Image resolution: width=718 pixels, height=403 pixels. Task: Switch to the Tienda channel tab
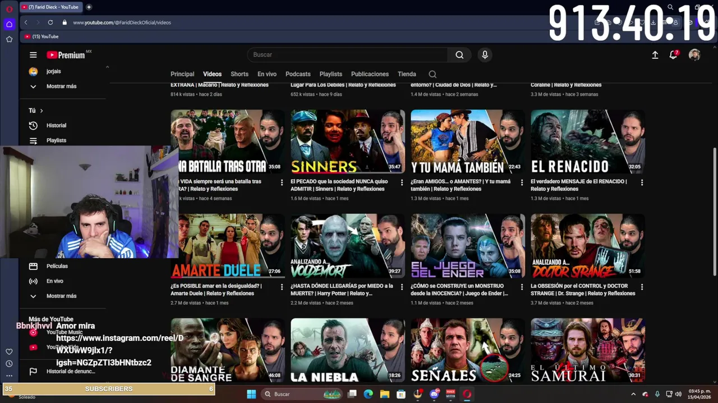pos(407,74)
